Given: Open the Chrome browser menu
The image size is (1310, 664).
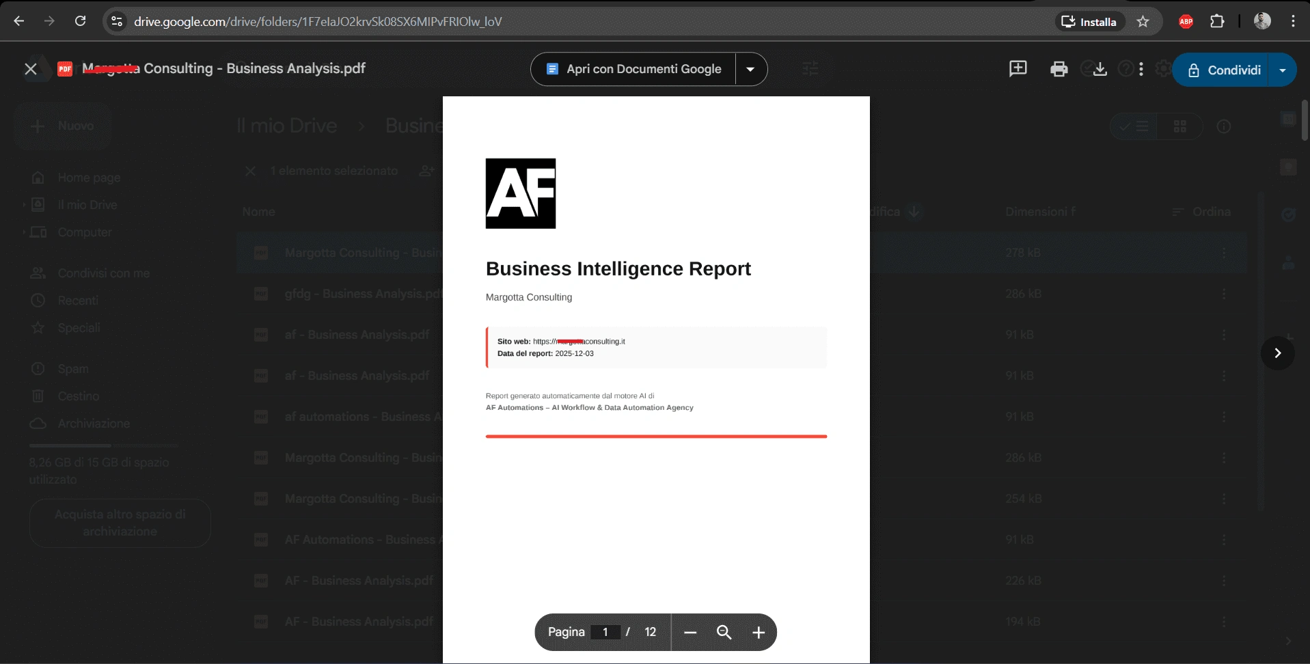Looking at the screenshot, I should [x=1292, y=20].
